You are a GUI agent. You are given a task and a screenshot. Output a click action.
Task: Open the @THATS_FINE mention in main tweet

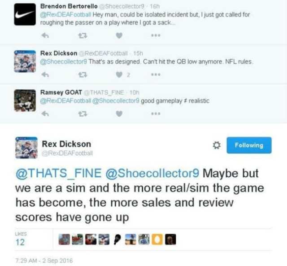(x=59, y=173)
